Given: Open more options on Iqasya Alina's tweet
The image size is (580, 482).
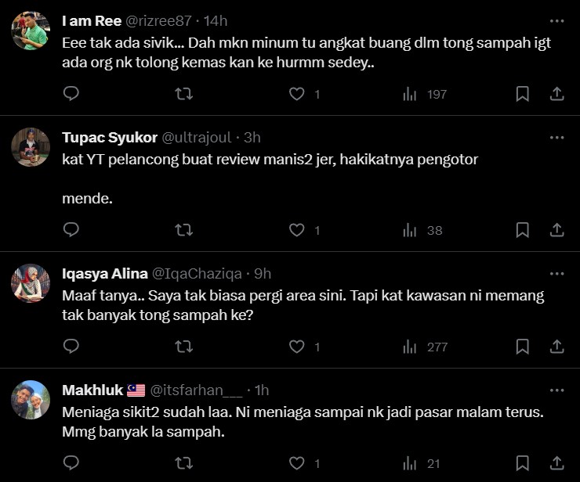Looking at the screenshot, I should click(556, 274).
